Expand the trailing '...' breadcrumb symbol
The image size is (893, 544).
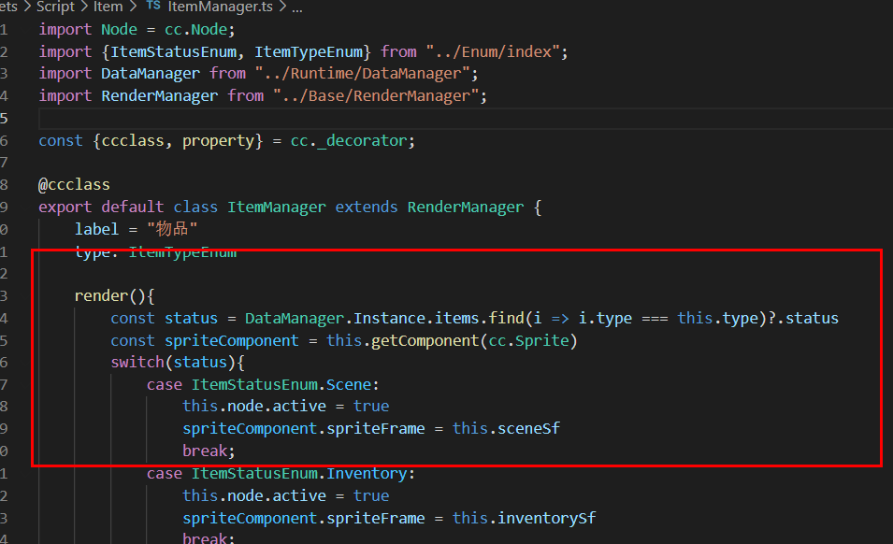(x=297, y=8)
